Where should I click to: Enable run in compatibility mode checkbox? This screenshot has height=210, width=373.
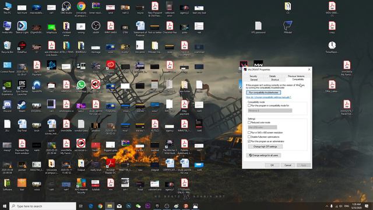pos(249,106)
